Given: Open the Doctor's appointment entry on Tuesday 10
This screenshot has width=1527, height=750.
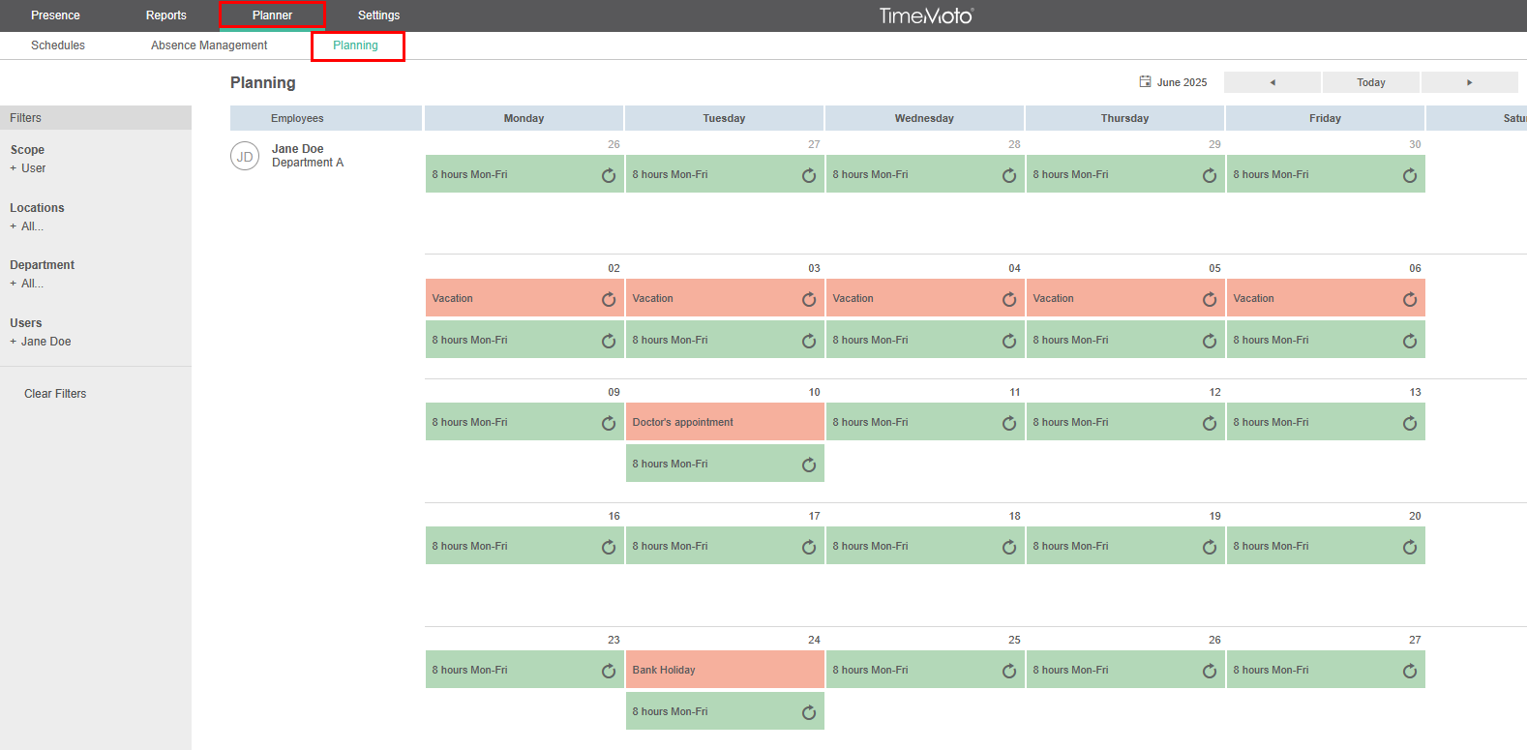Looking at the screenshot, I should (724, 422).
